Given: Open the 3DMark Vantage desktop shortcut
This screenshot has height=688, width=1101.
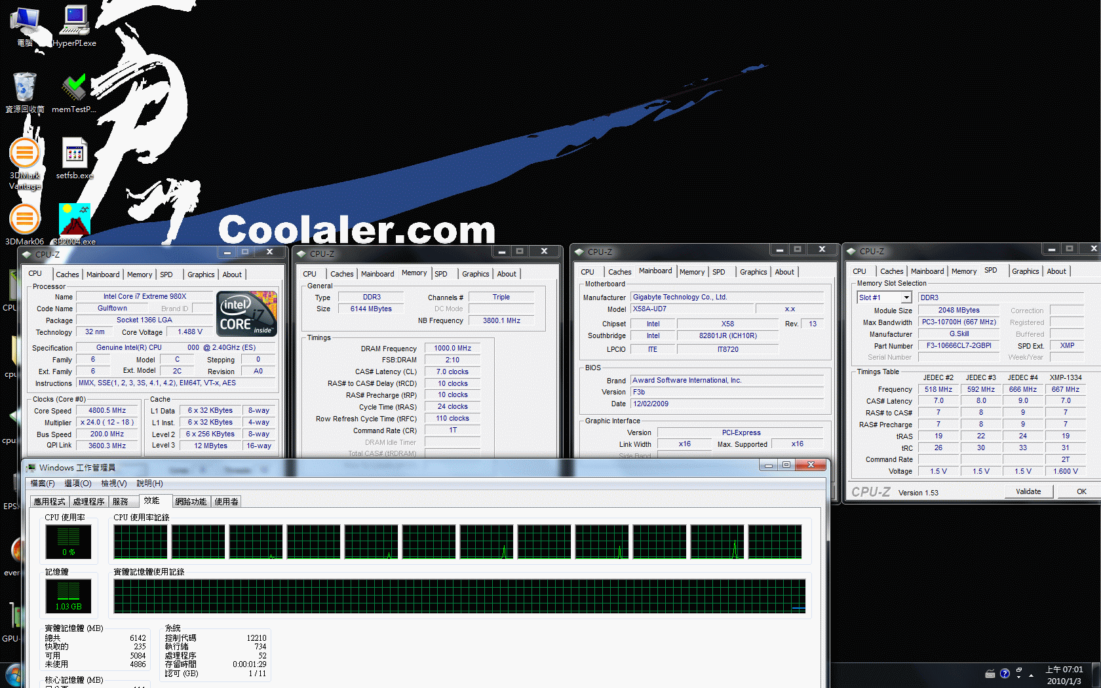Looking at the screenshot, I should (25, 162).
